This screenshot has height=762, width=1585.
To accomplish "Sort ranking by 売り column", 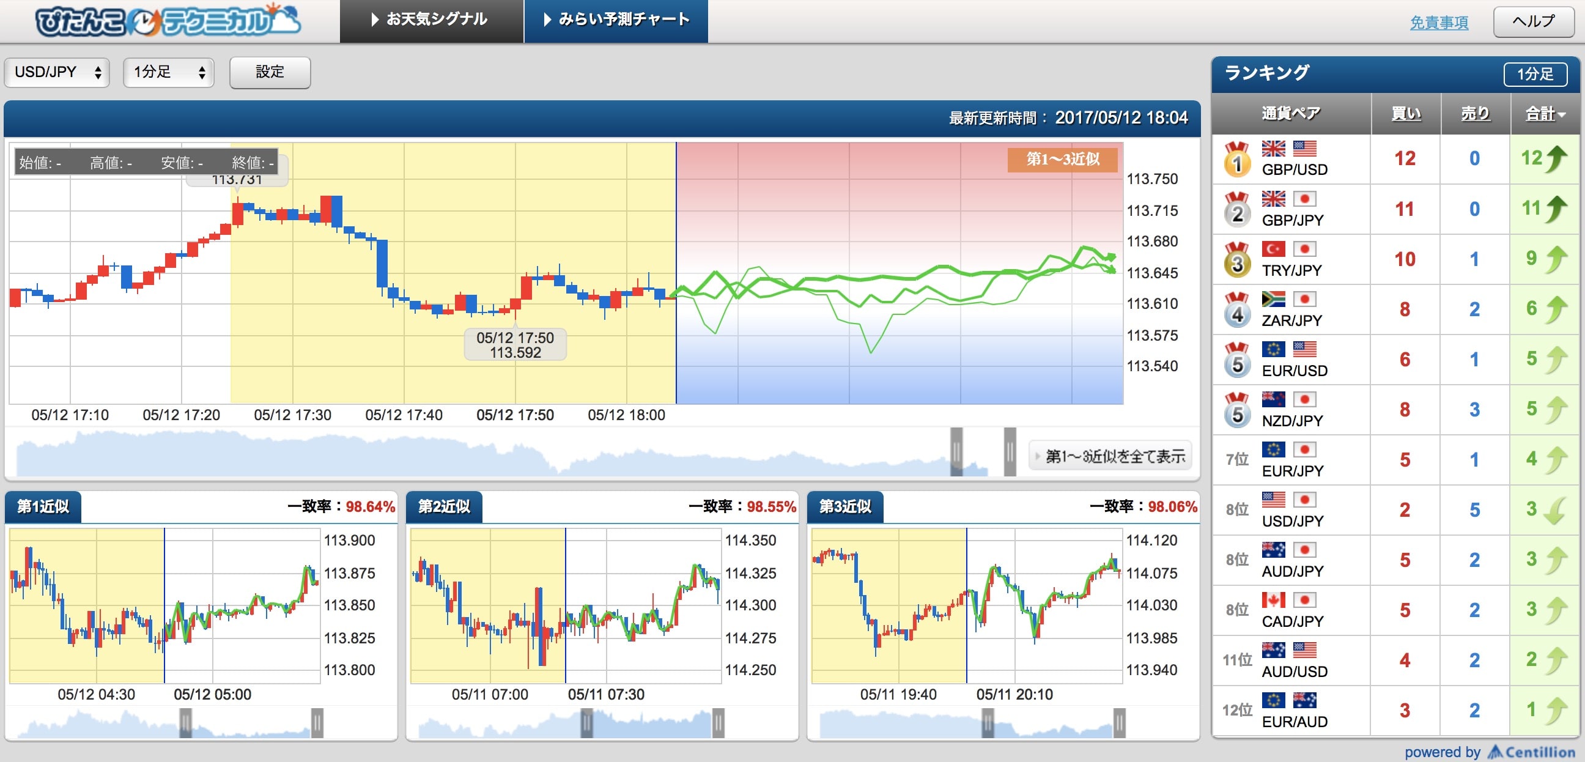I will click(1476, 114).
